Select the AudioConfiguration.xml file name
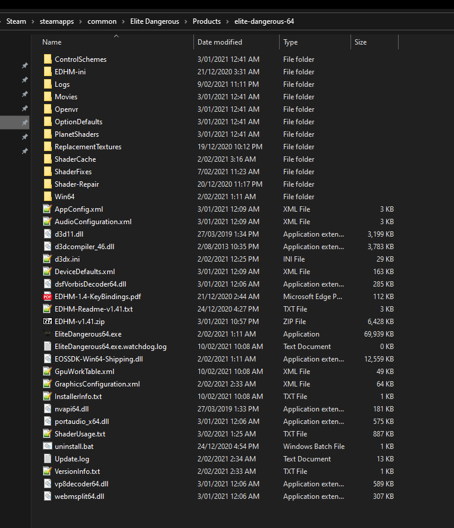The height and width of the screenshot is (528, 454). [x=93, y=222]
